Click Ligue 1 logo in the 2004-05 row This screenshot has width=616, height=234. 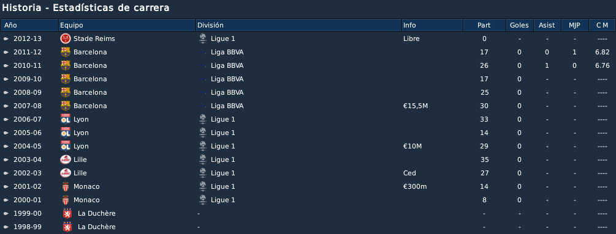(x=203, y=147)
